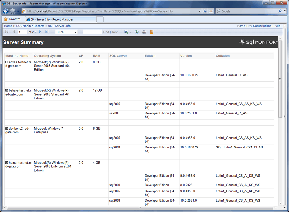This screenshot has height=212, width=289.
Task: Open the recent pages dropdown arrow
Action: 18,11
